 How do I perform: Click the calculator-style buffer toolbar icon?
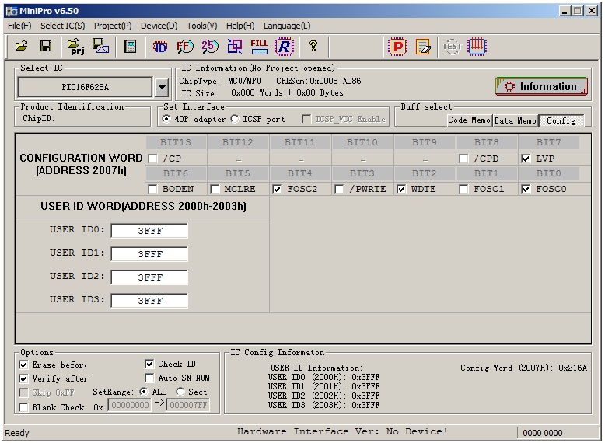coord(130,47)
